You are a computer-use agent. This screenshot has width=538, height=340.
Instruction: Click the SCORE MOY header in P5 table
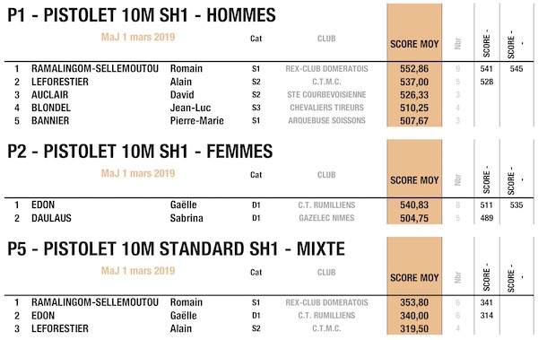tap(414, 278)
